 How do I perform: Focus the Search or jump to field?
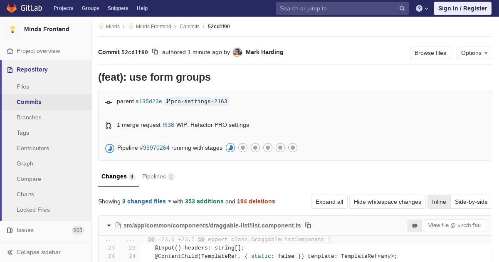coord(343,8)
